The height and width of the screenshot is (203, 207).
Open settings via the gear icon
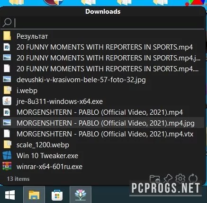tap(180, 178)
